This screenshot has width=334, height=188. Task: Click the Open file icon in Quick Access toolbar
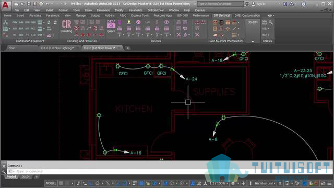pyautogui.click(x=22, y=4)
